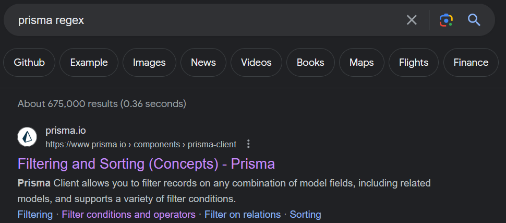Focus the search field containing prisma regex
This screenshot has height=223, width=506.
(207, 20)
